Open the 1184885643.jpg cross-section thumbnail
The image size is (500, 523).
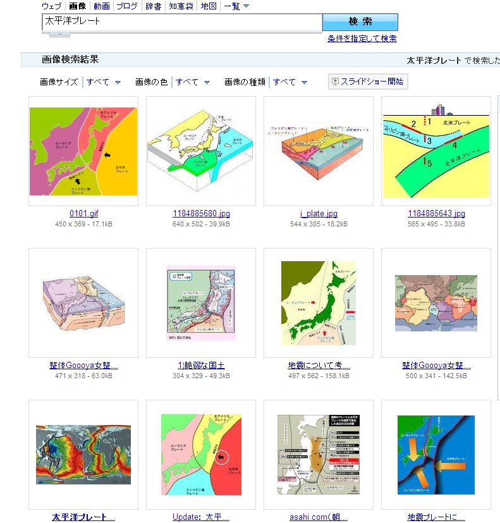[436, 151]
